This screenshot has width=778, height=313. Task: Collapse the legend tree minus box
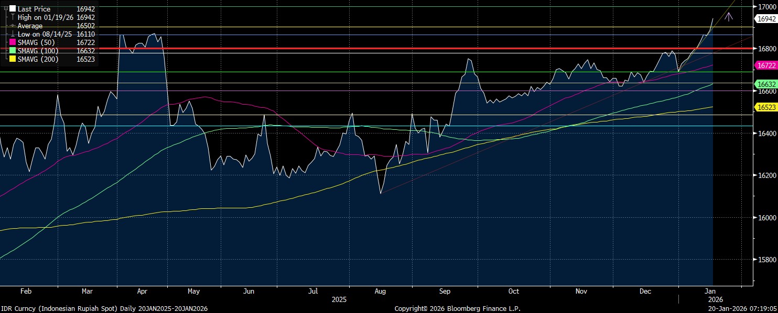pyautogui.click(x=6, y=9)
